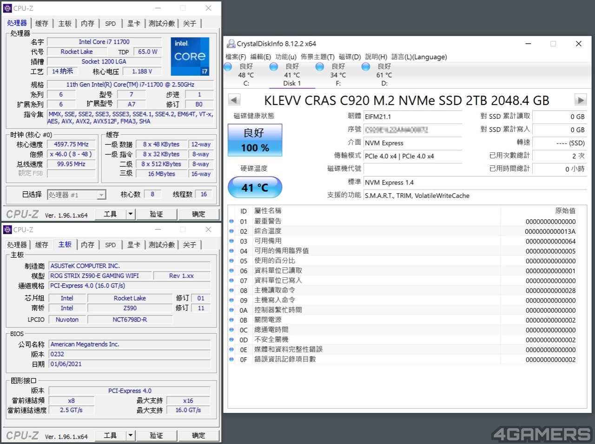The width and height of the screenshot is (595, 444).
Task: Click 确定 button in top CPU-Z window
Action: pos(198,214)
